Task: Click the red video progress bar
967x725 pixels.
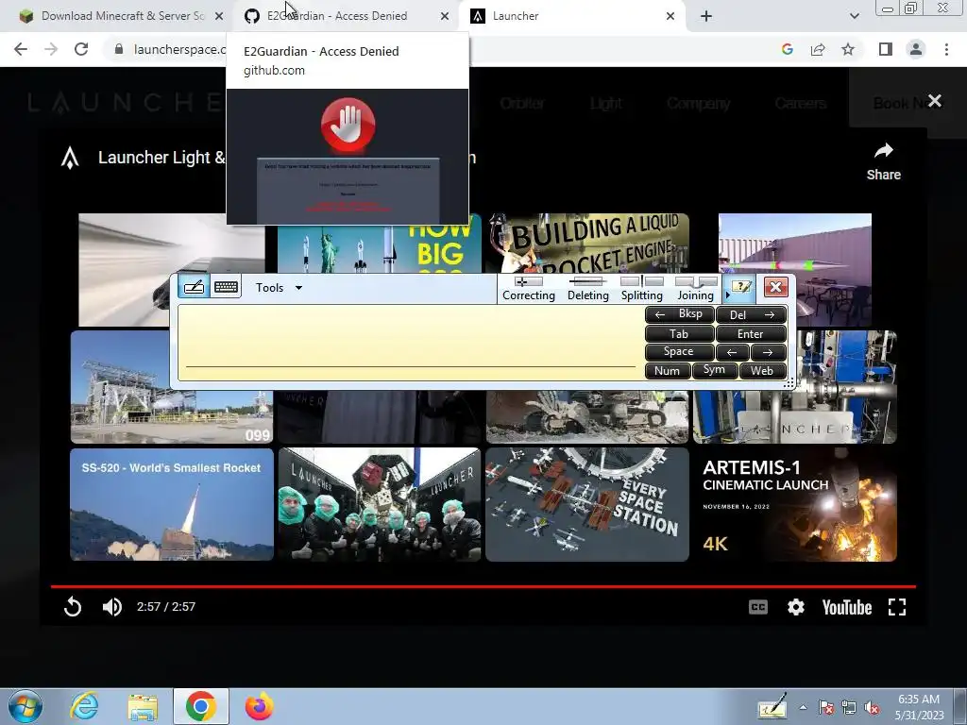Action: (x=483, y=586)
